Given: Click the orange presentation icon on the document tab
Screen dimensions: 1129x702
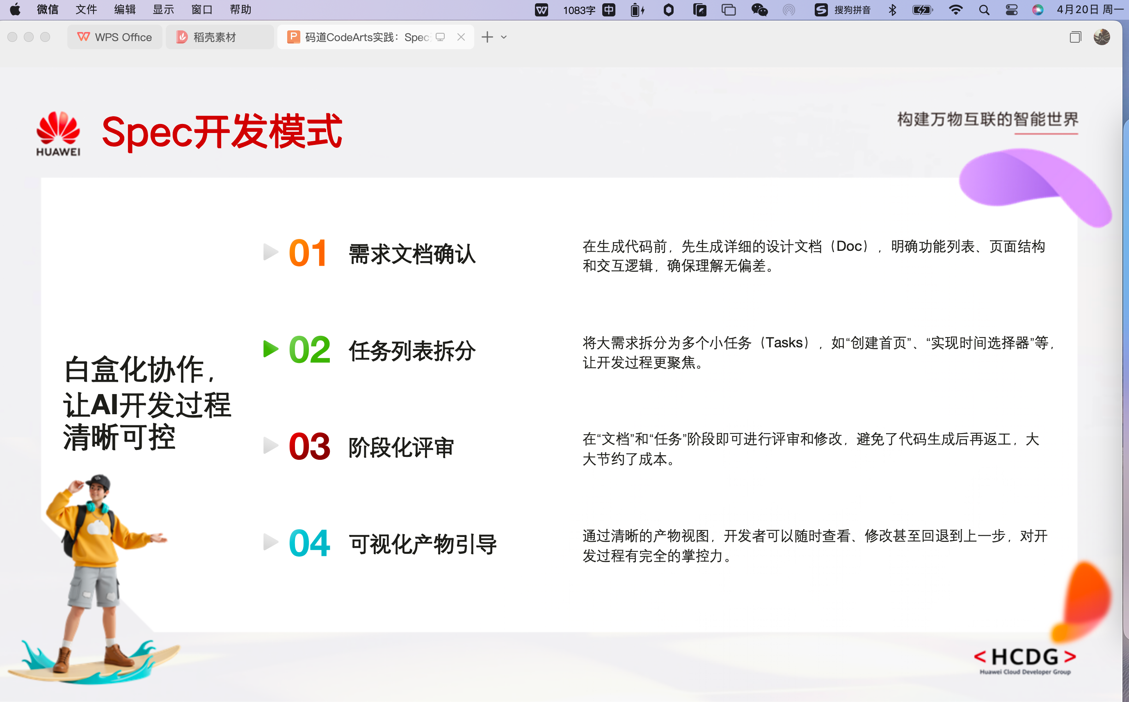Looking at the screenshot, I should 294,37.
